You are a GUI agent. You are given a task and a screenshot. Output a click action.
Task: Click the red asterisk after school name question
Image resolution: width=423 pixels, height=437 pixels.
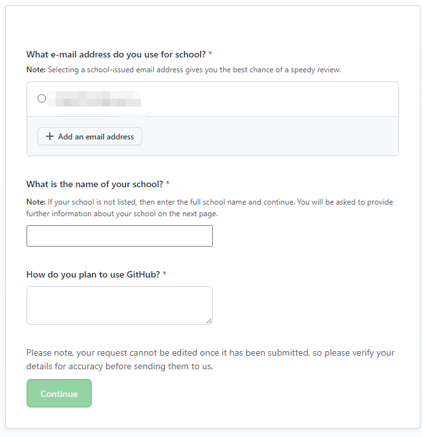pos(168,184)
